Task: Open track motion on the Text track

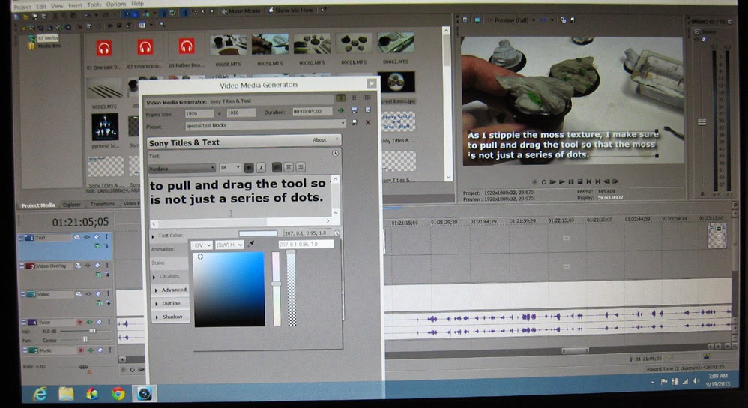Action: coord(76,237)
